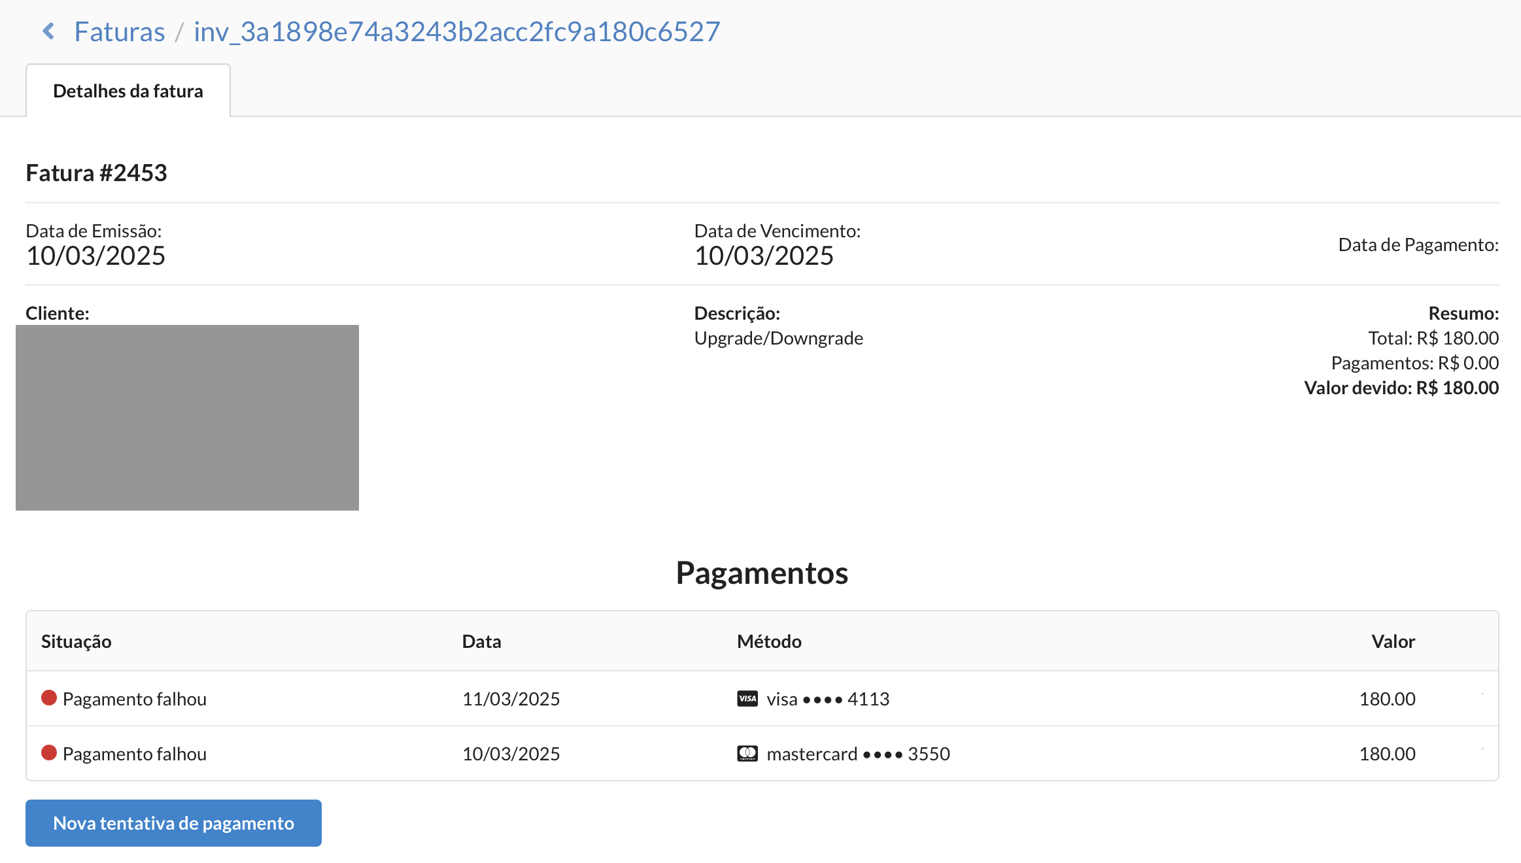Viewport: 1521px width, 863px height.
Task: Click Fatura #2453 heading
Action: click(97, 173)
